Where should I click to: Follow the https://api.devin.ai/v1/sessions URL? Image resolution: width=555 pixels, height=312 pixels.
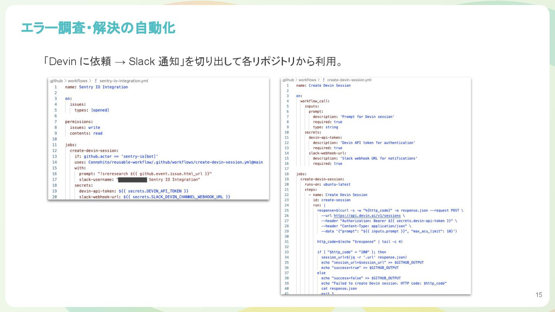[367, 216]
